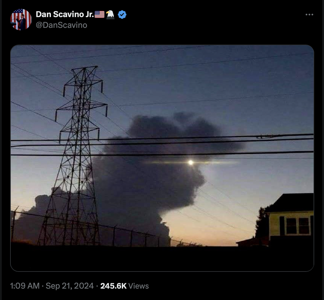Image resolution: width=324 pixels, height=300 pixels.
Task: Click the blue verified checkmark badge
Action: click(x=122, y=15)
